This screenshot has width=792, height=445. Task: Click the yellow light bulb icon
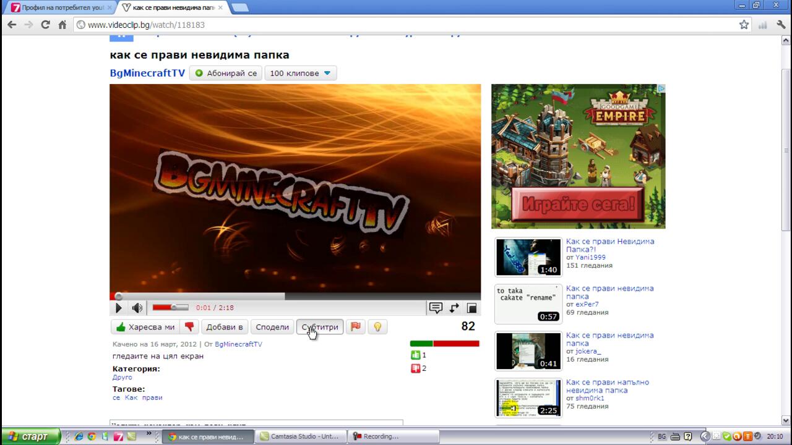point(377,327)
